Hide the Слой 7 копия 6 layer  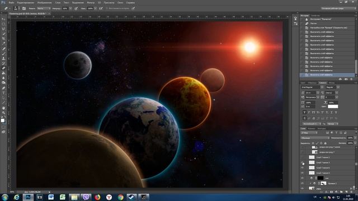pos(302,167)
